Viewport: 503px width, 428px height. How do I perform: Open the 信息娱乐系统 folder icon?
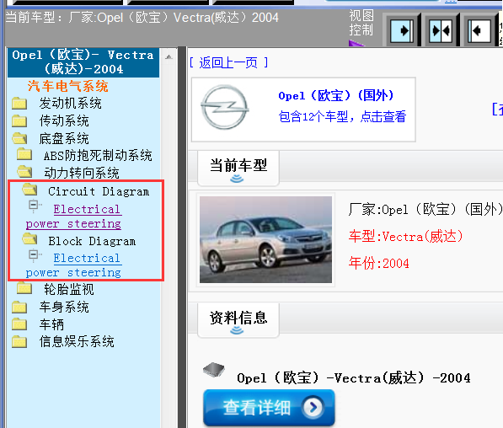[19, 342]
